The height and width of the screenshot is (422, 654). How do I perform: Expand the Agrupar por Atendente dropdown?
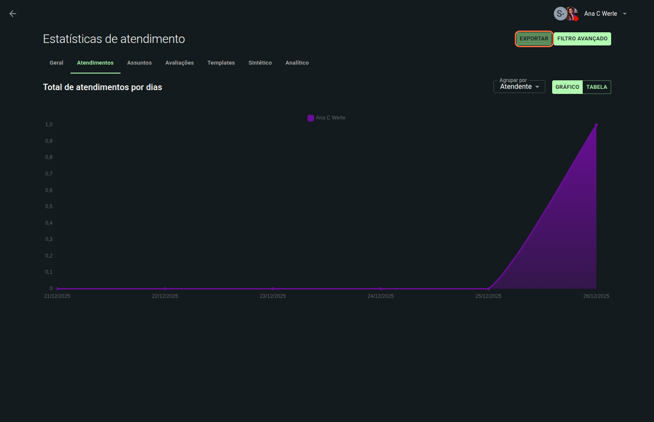(x=516, y=87)
